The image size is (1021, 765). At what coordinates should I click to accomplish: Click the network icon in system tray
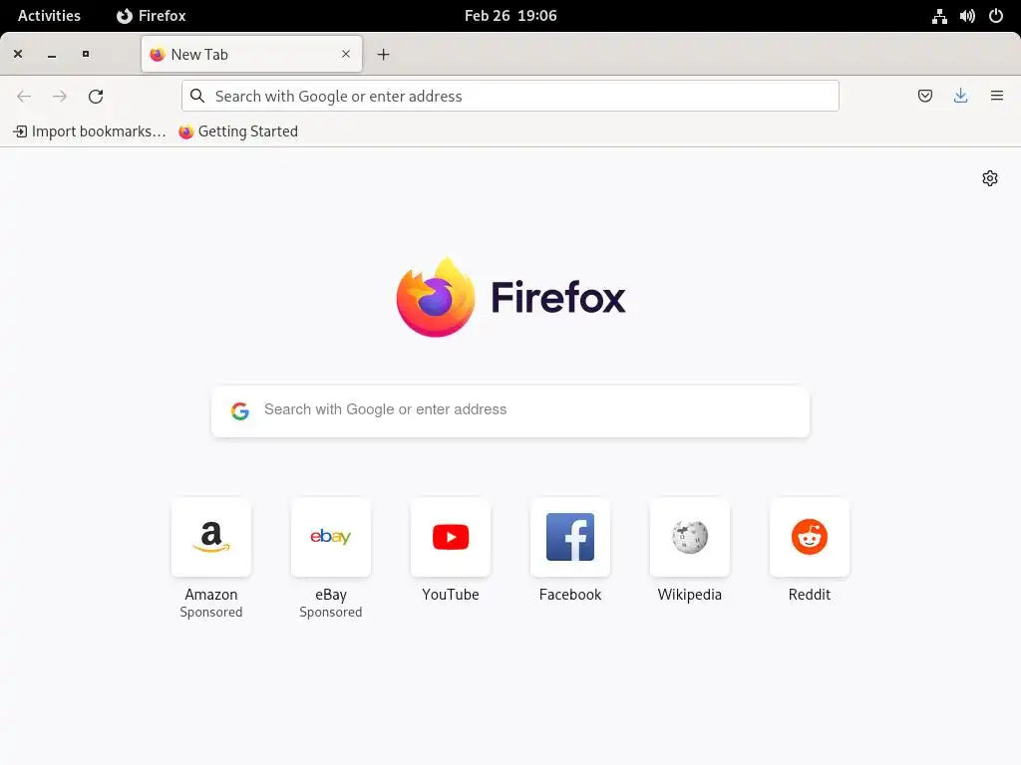point(939,16)
